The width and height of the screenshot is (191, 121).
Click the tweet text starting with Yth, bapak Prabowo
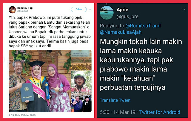(x=50, y=32)
